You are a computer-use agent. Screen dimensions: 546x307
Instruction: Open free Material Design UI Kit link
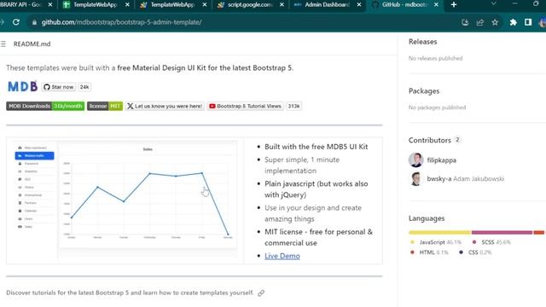click(205, 68)
